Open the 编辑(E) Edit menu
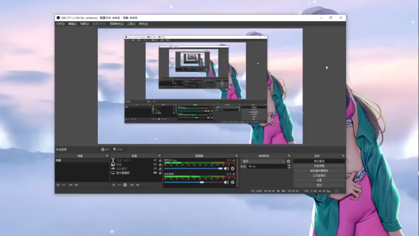419x236 pixels. tap(72, 24)
